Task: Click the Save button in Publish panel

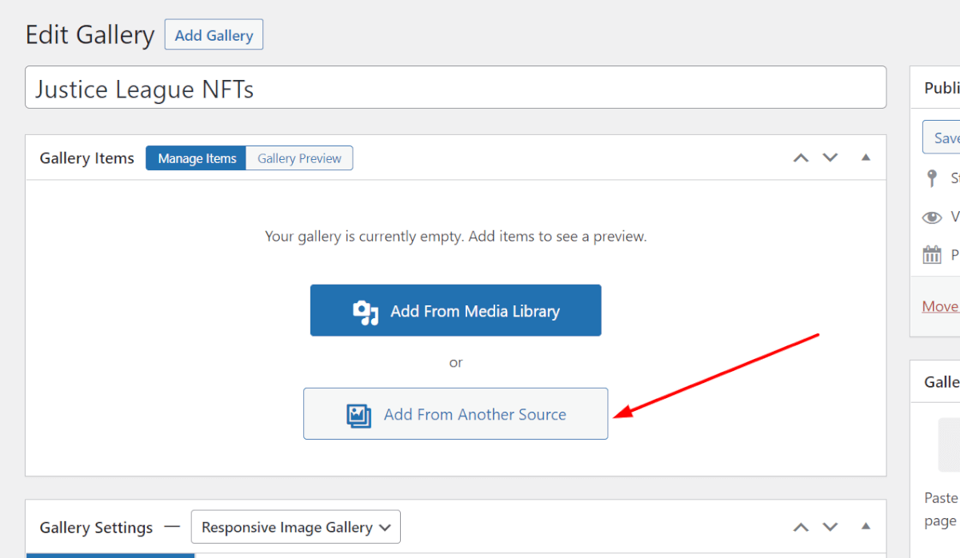Action: coord(942,138)
